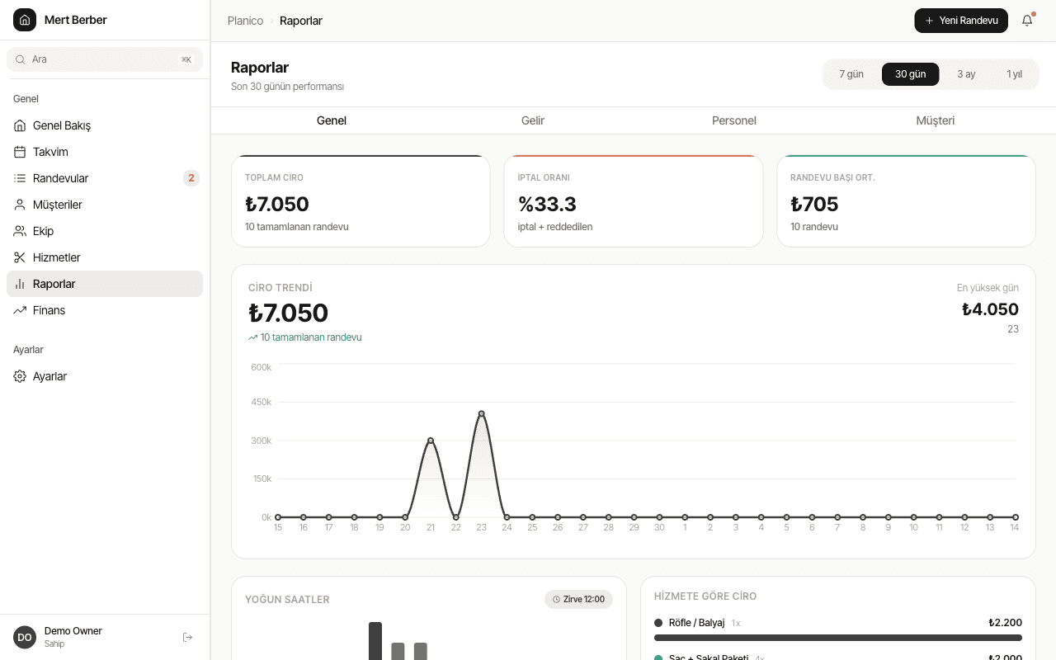Click the logout icon next to Demo Owner
Viewport: 1056px width, 660px height.
pyautogui.click(x=187, y=637)
